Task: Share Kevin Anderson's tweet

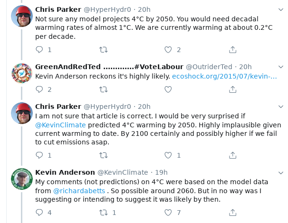Action: click(x=233, y=213)
